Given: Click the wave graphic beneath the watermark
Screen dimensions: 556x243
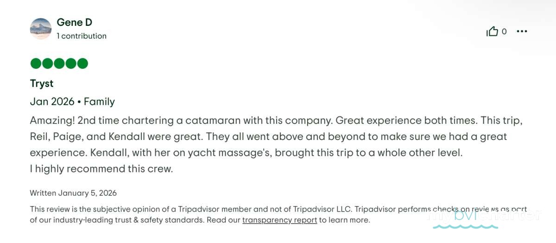Looking at the screenshot, I should click(x=465, y=226).
